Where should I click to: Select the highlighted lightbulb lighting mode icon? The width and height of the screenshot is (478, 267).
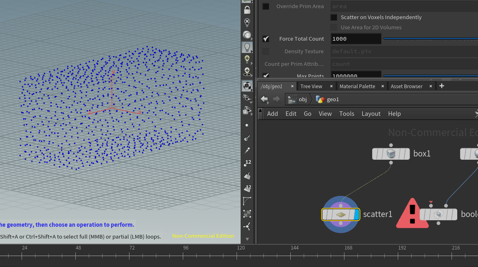point(247,47)
